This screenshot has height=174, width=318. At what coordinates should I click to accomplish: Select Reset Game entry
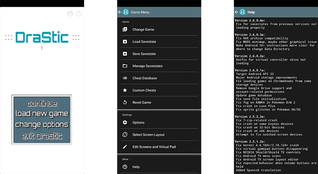tap(159, 102)
